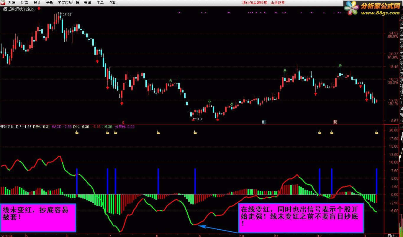
Task: Open the 报价 menu
Action: (37, 3)
